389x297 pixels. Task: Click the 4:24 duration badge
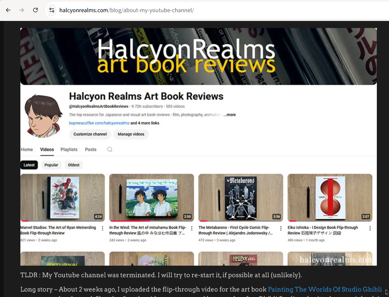point(98,217)
